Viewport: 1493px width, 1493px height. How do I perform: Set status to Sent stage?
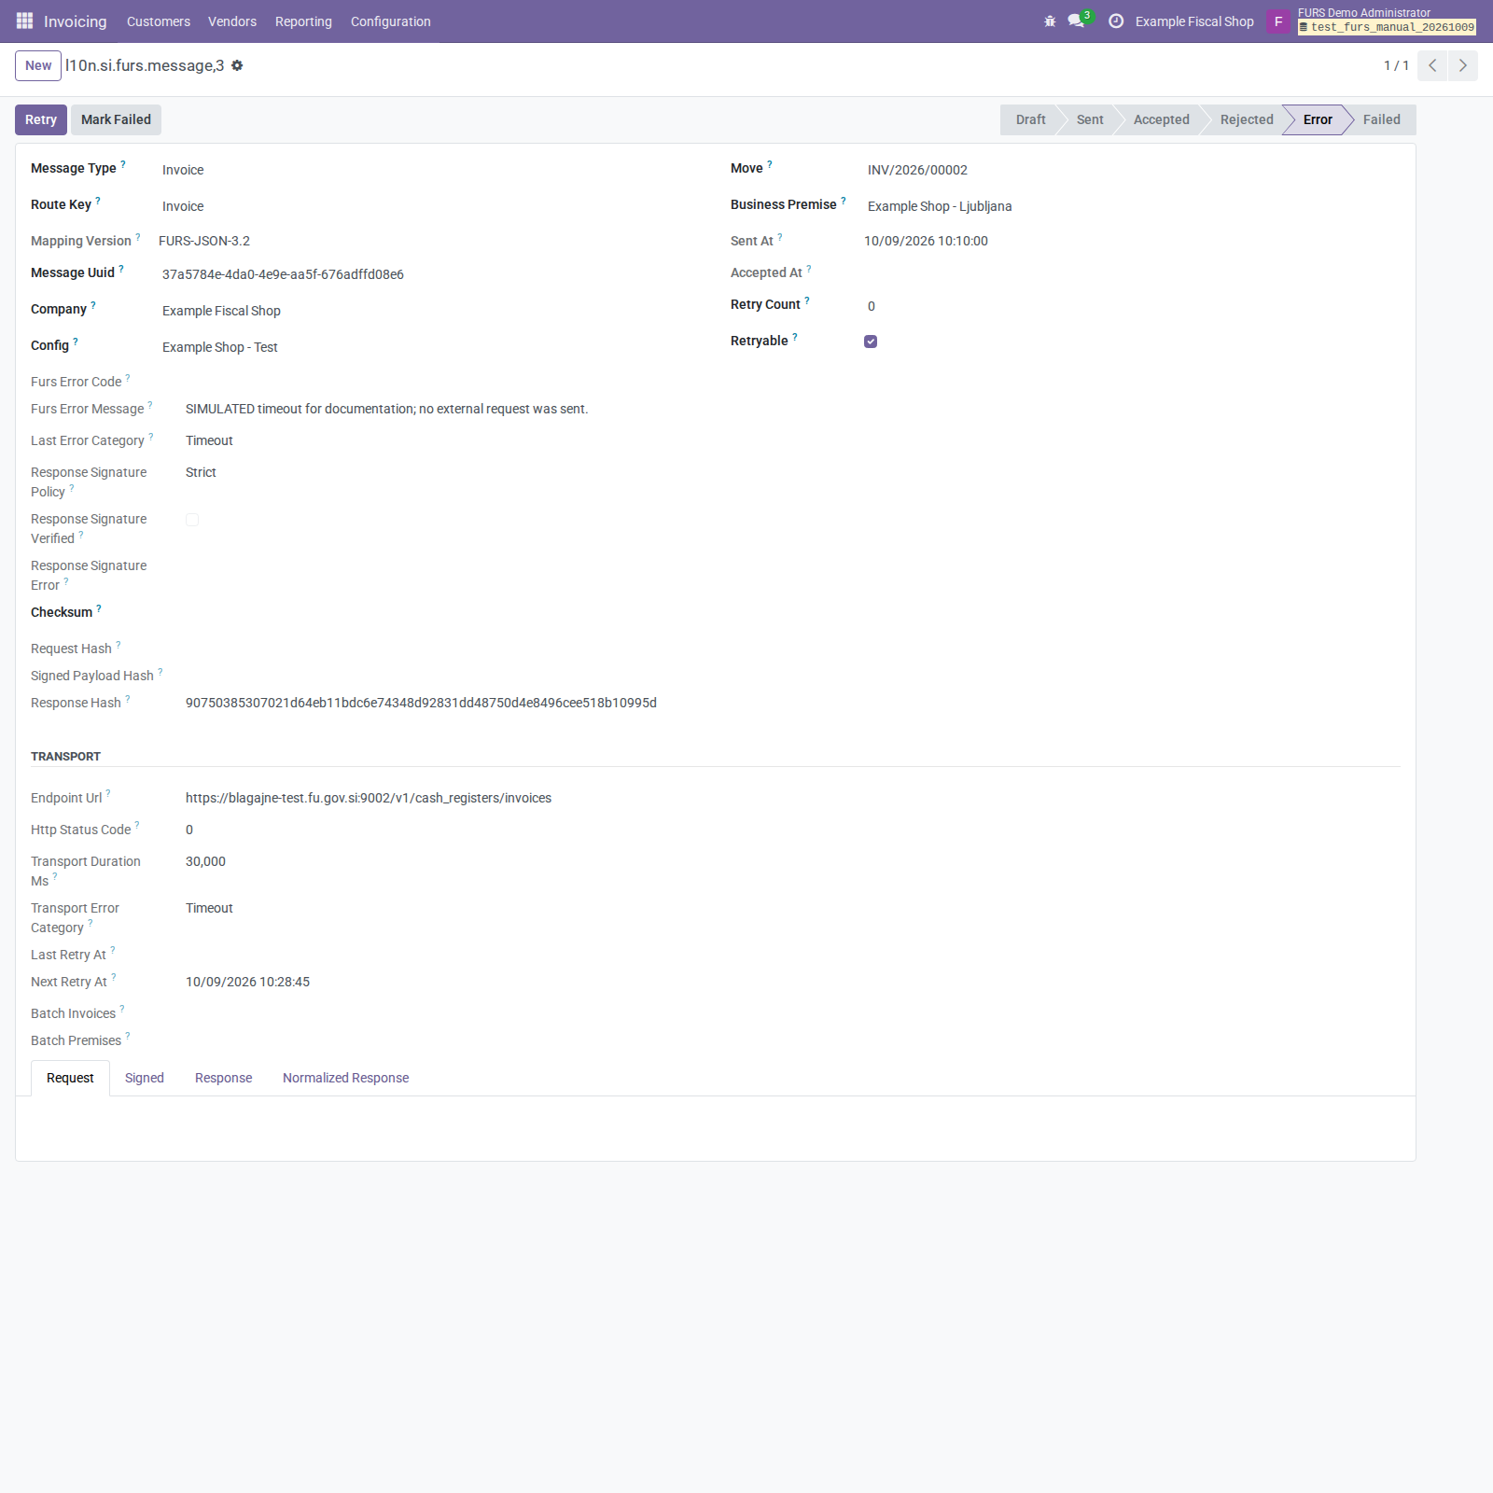1090,119
